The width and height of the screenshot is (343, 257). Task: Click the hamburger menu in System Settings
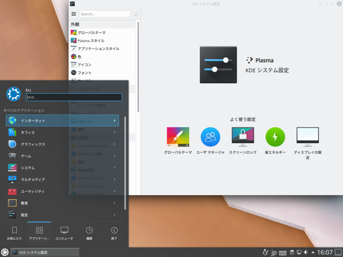(x=73, y=14)
